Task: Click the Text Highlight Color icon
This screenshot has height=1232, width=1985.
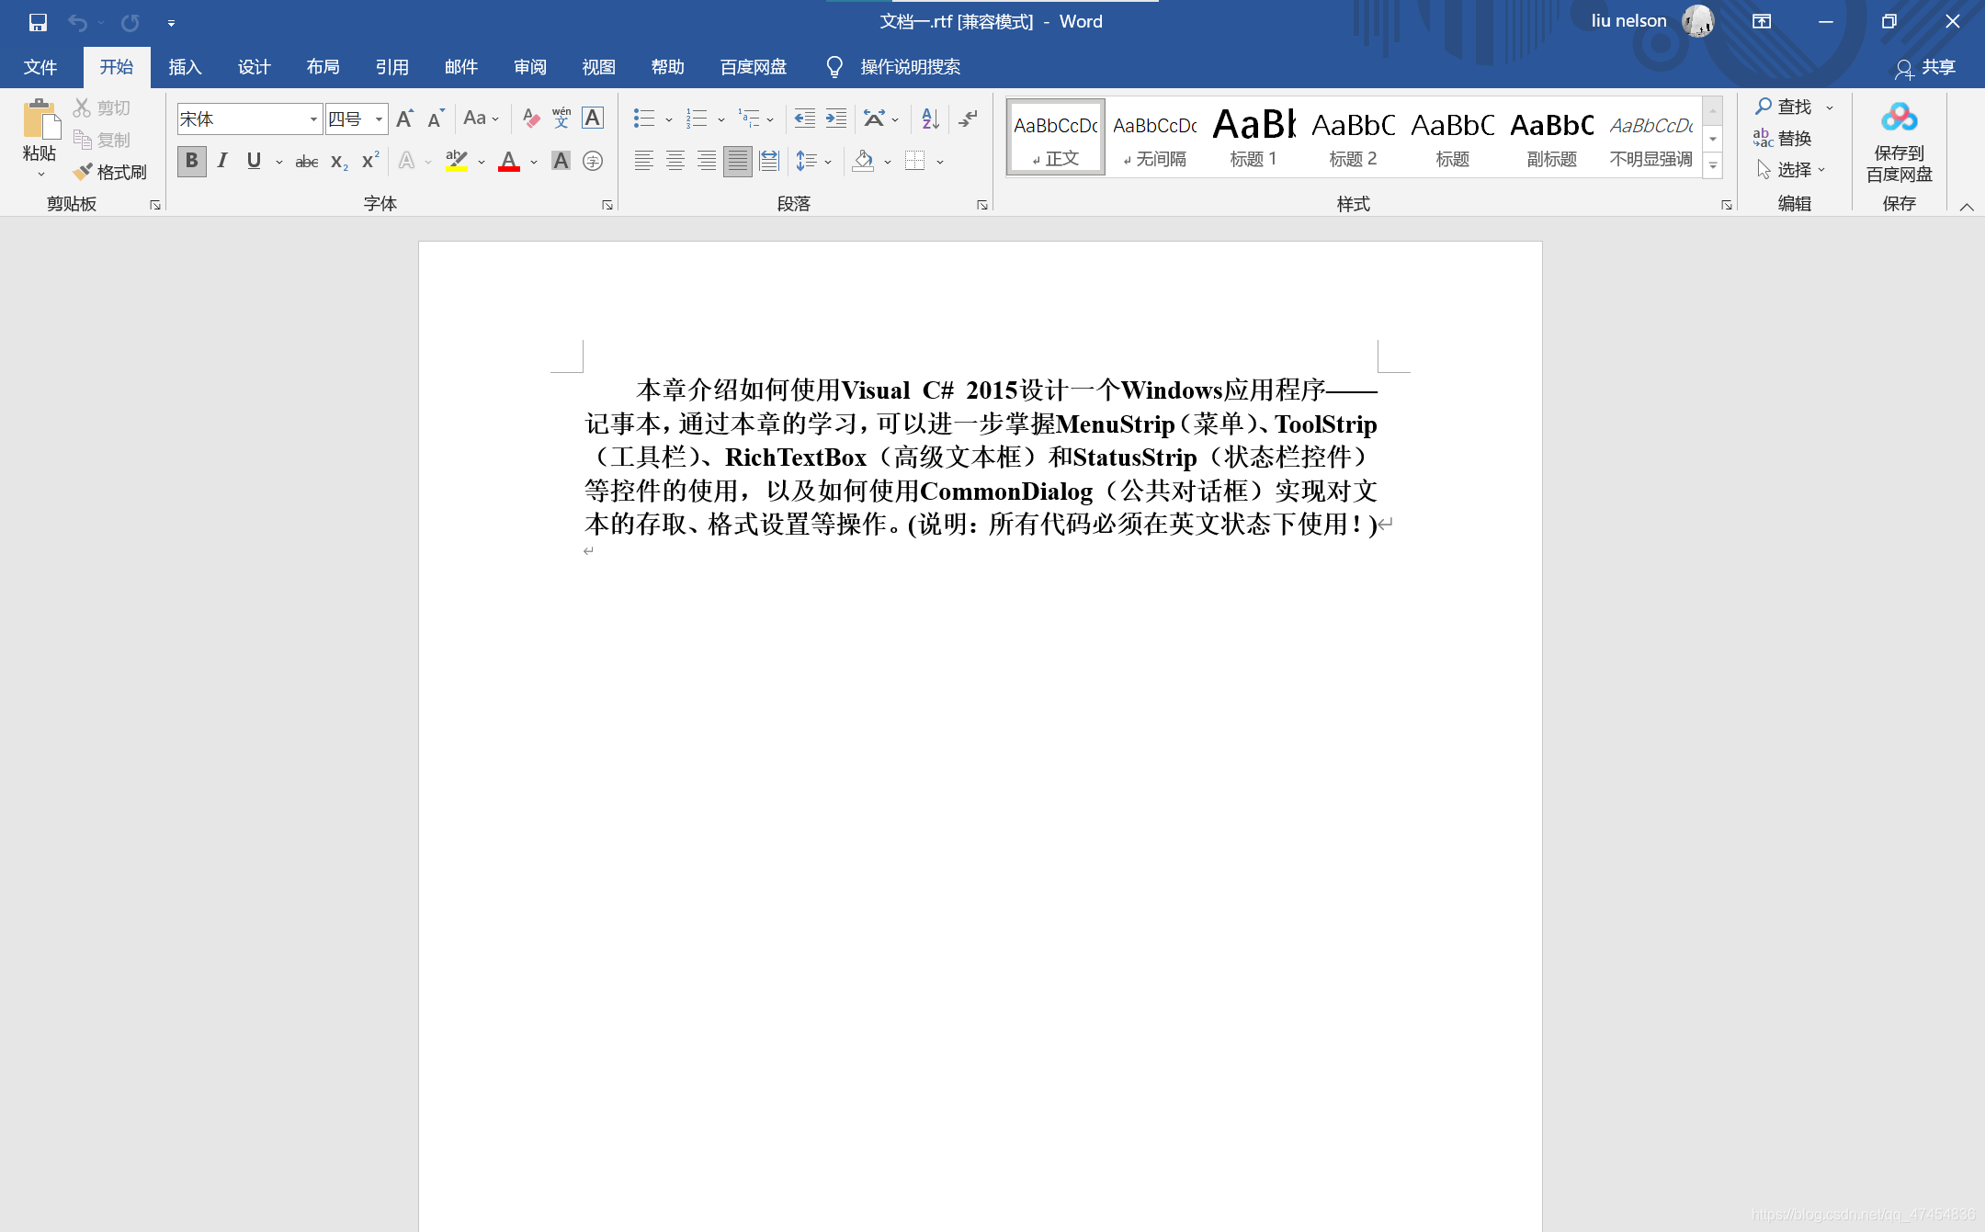Action: point(458,161)
